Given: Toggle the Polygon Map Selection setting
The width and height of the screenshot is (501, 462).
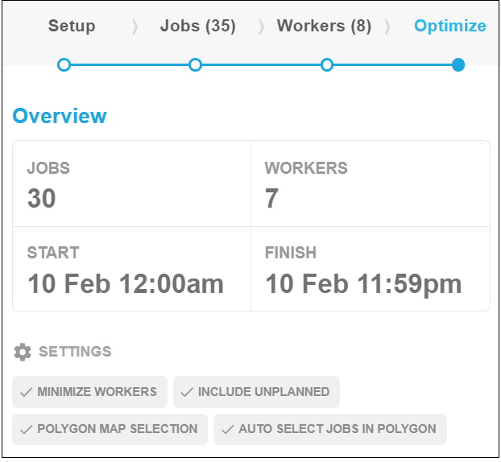Looking at the screenshot, I should point(110,429).
